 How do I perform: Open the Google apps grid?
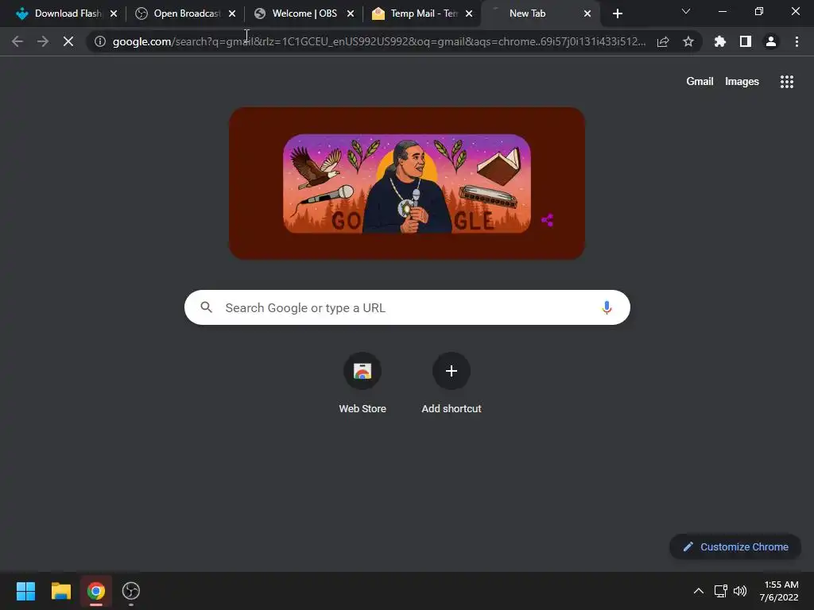[786, 82]
